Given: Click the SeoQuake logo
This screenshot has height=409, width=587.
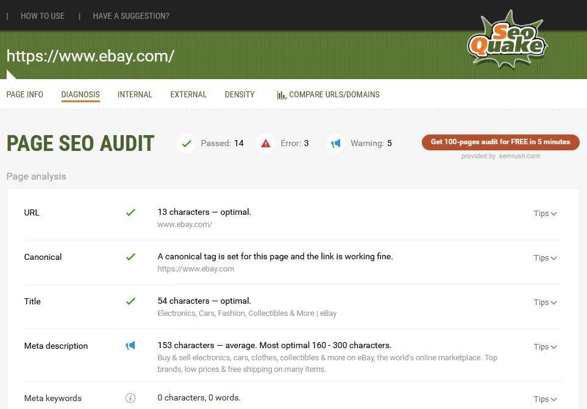Looking at the screenshot, I should 506,41.
